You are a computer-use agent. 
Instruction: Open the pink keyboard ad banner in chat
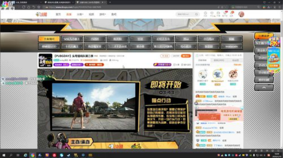coord(219,114)
